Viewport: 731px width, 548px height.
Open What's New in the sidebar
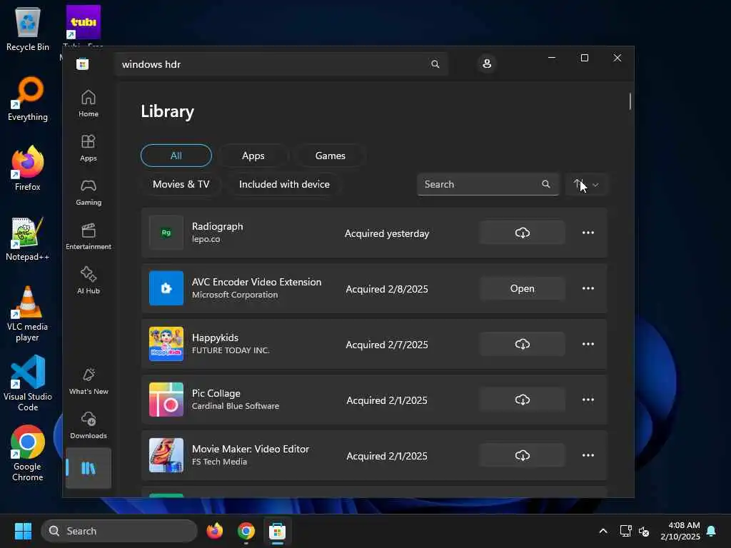coord(88,381)
